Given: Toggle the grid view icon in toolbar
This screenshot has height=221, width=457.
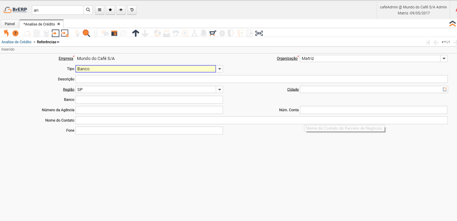Looking at the screenshot, I should (114, 33).
